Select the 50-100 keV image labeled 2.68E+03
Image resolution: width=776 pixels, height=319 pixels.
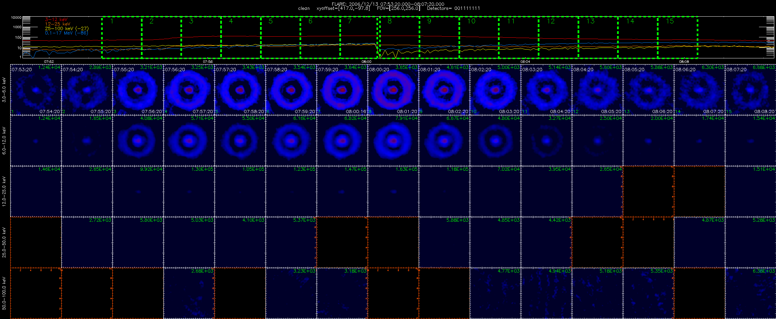pyautogui.click(x=189, y=293)
